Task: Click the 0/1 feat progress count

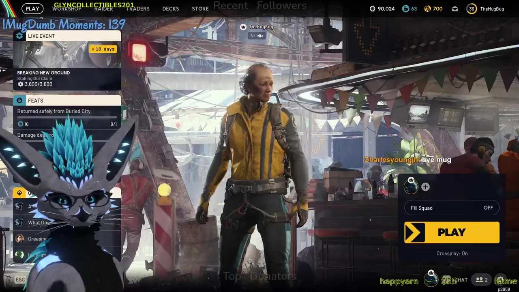Action: (x=114, y=124)
